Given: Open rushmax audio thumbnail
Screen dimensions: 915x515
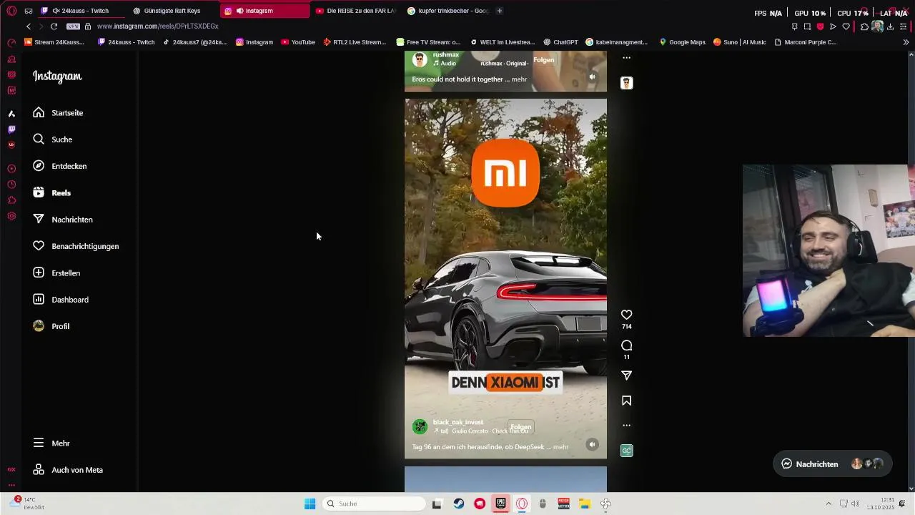Looking at the screenshot, I should pos(626,83).
